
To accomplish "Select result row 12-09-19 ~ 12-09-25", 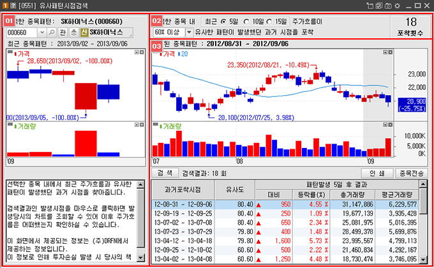I will click(285, 214).
